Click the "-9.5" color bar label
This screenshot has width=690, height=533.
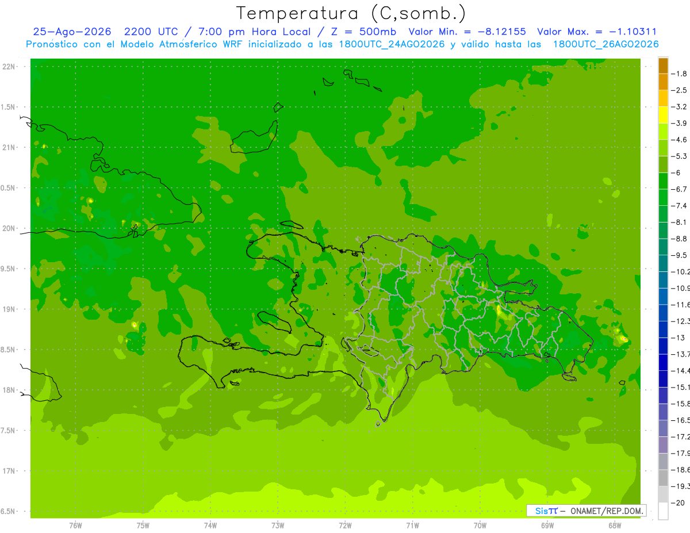tap(680, 255)
